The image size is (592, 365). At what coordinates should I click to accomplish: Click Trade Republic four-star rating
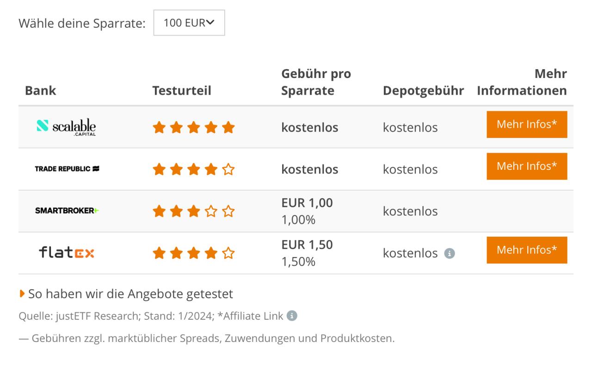(194, 169)
